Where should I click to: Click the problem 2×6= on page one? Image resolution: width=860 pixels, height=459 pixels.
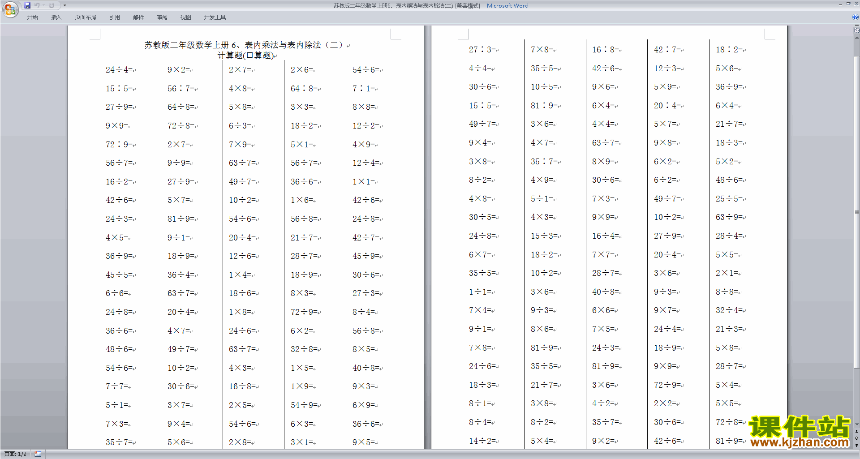click(x=301, y=70)
